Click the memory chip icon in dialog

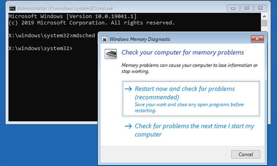111,54
